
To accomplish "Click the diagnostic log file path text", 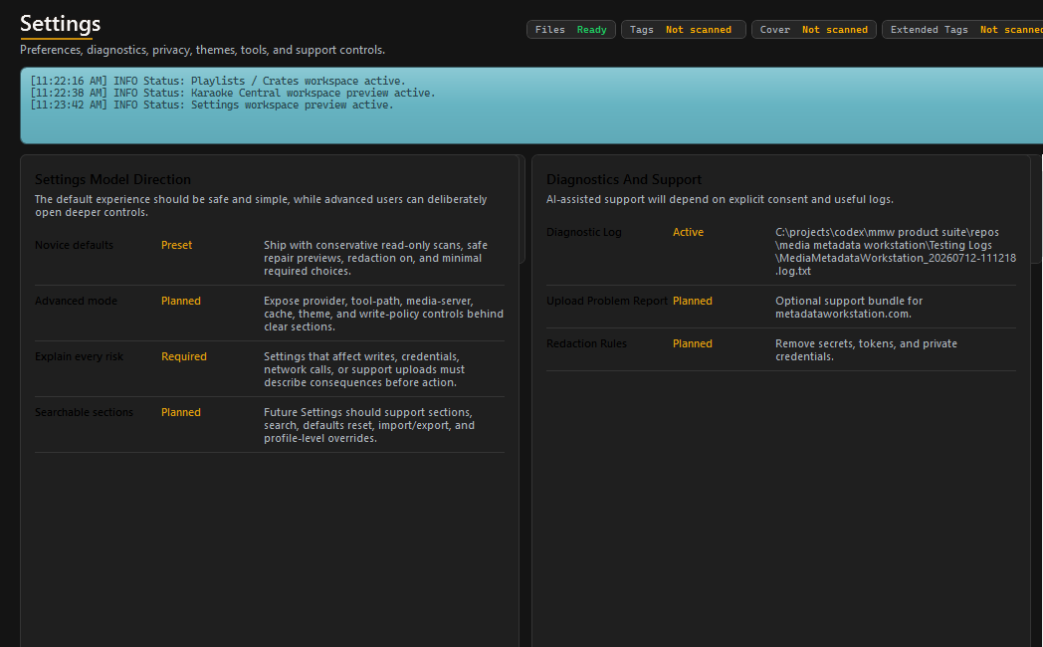I will 896,252.
